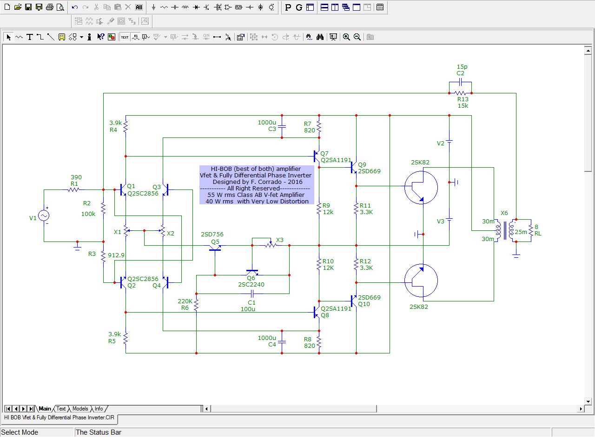Viewport: 595px width, 437px height.
Task: Zoom in on the schematic
Action: pyautogui.click(x=346, y=37)
